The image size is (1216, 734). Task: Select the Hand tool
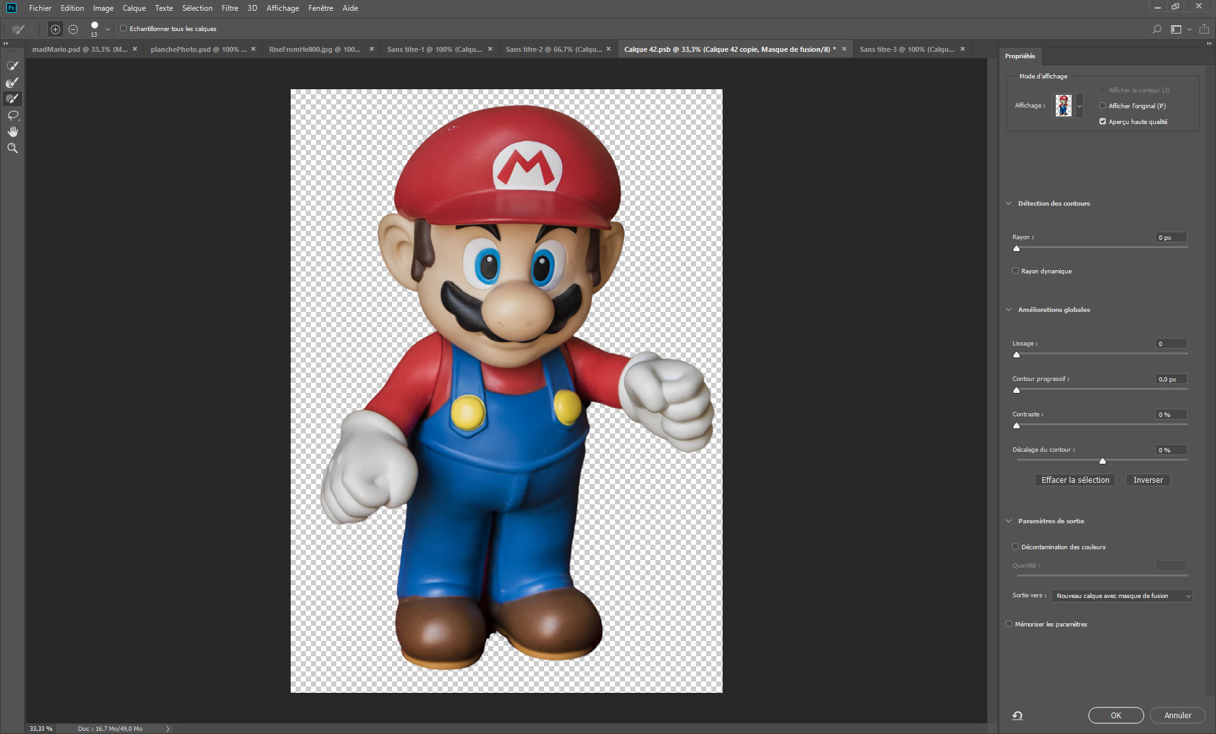tap(12, 132)
